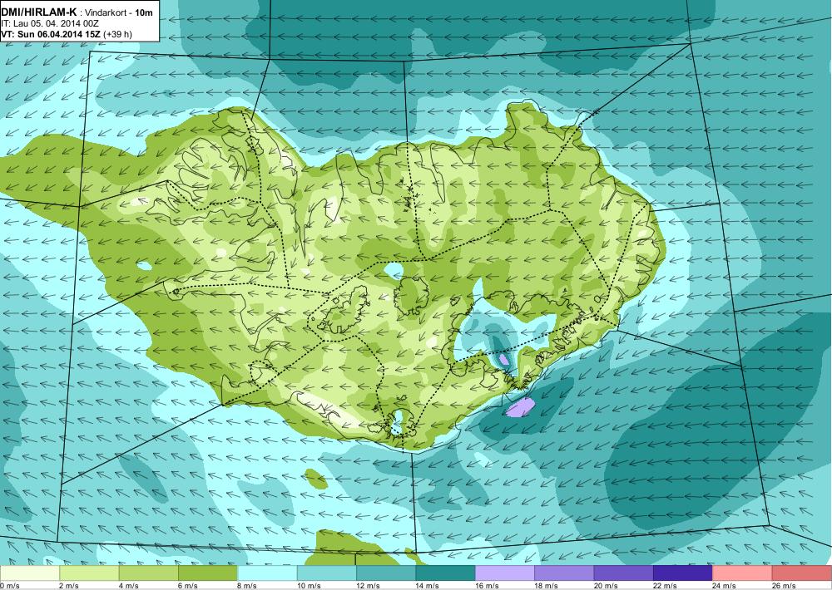
Task: Pick the medium teal 12–14 m/s legend swatch
Action: click(386, 573)
